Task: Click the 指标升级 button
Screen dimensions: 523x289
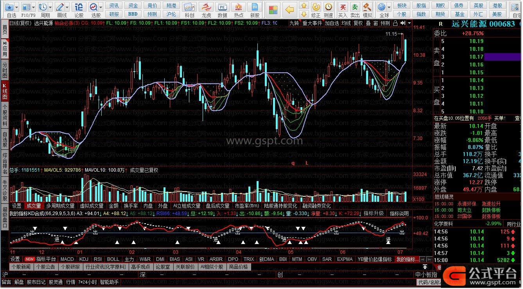Action: click(x=374, y=214)
